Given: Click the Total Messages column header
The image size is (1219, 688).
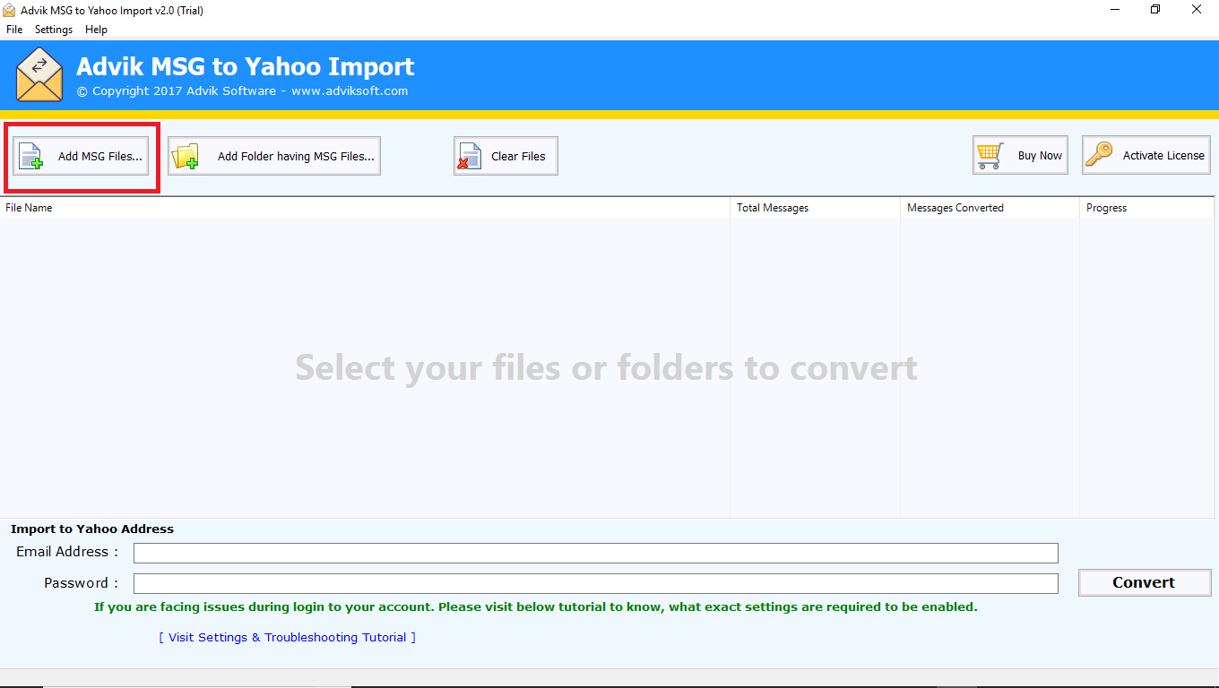Looking at the screenshot, I should 816,208.
